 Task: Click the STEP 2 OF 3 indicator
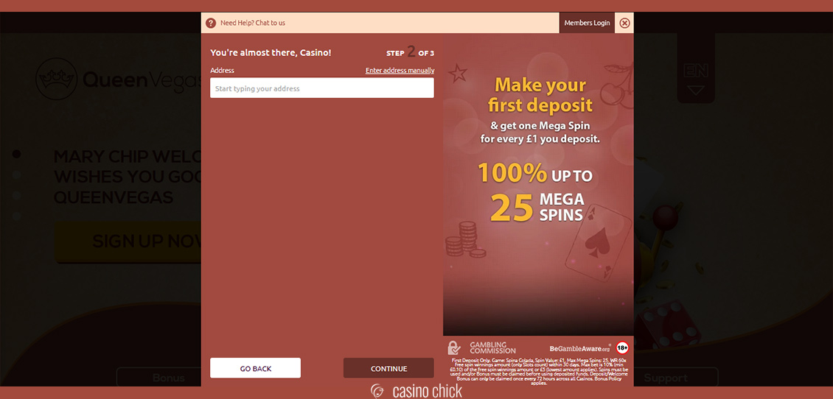click(410, 52)
